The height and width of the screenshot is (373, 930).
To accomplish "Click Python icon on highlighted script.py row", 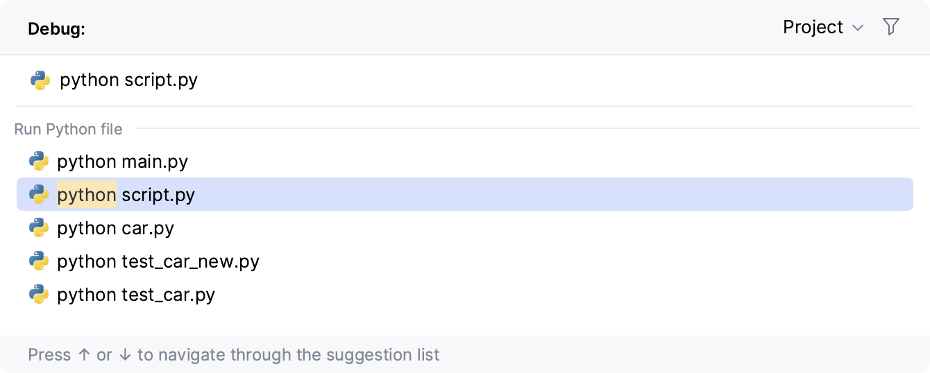I will pos(39,195).
